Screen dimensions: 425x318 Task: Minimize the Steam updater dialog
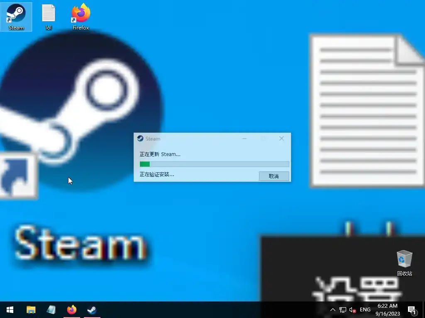tap(244, 138)
